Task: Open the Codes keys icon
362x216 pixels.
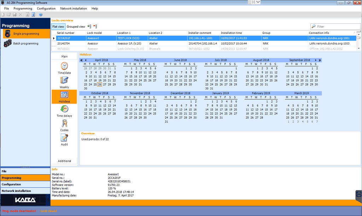Action: click(64, 123)
